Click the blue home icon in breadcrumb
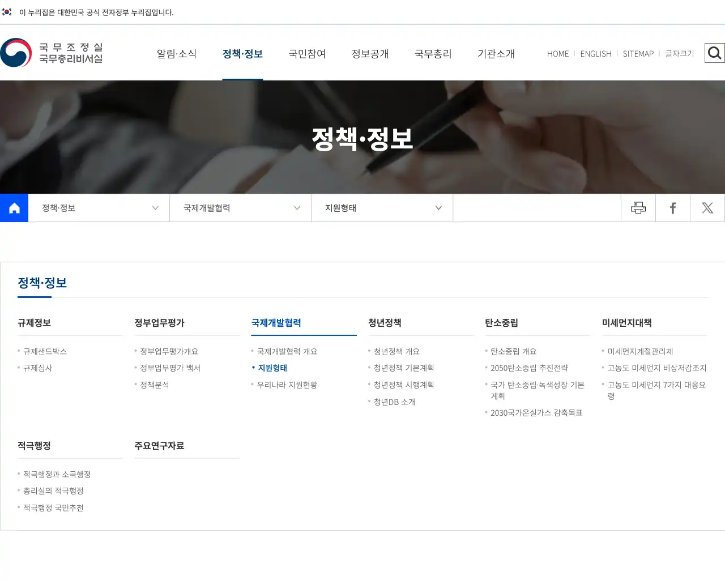The height and width of the screenshot is (580, 725). 14,208
